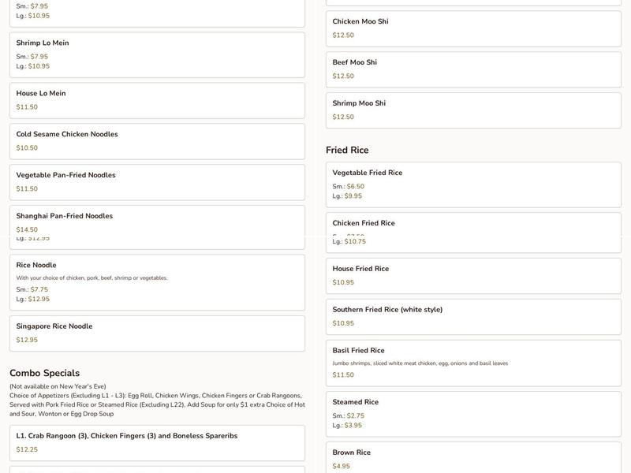The image size is (631, 473).
Task: Select the Steamed Rice item
Action: 473,414
